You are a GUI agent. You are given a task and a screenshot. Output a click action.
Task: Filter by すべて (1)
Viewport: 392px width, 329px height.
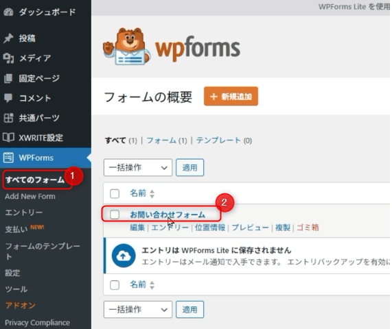pos(121,141)
